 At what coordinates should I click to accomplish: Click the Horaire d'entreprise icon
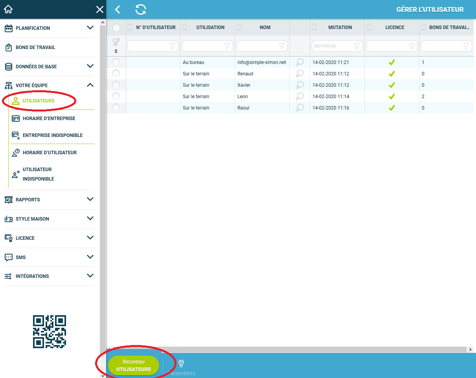(x=16, y=119)
